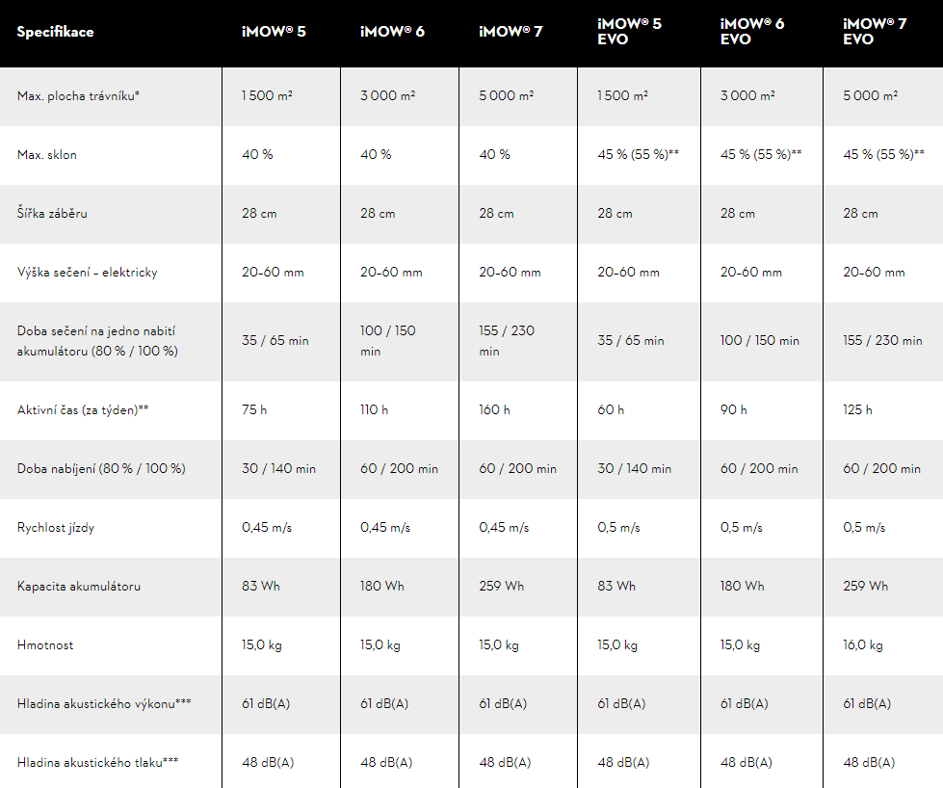This screenshot has width=943, height=788.
Task: Select the iMOW 5 EVO column header
Action: click(x=630, y=31)
